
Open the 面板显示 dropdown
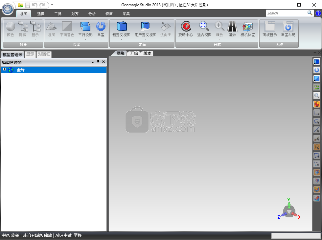click(270, 39)
